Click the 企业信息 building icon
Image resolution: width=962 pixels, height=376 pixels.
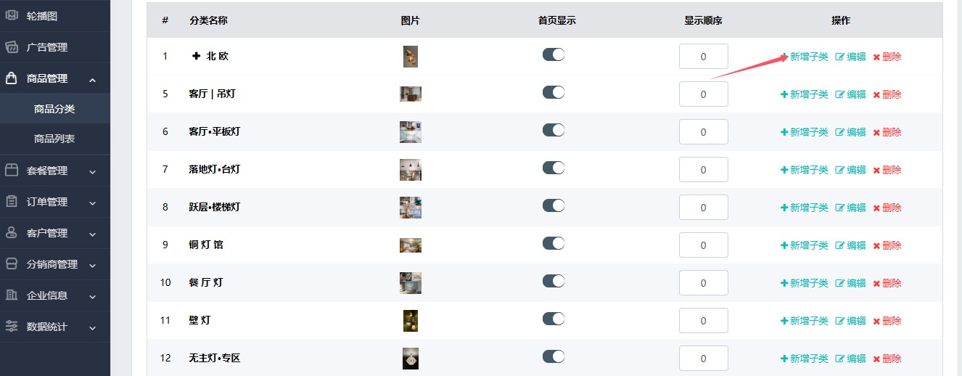pyautogui.click(x=12, y=295)
